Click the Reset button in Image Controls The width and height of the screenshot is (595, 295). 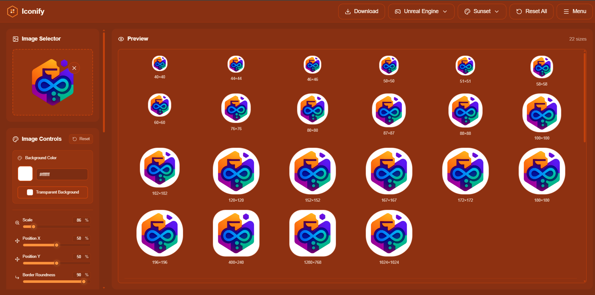pyautogui.click(x=81, y=139)
